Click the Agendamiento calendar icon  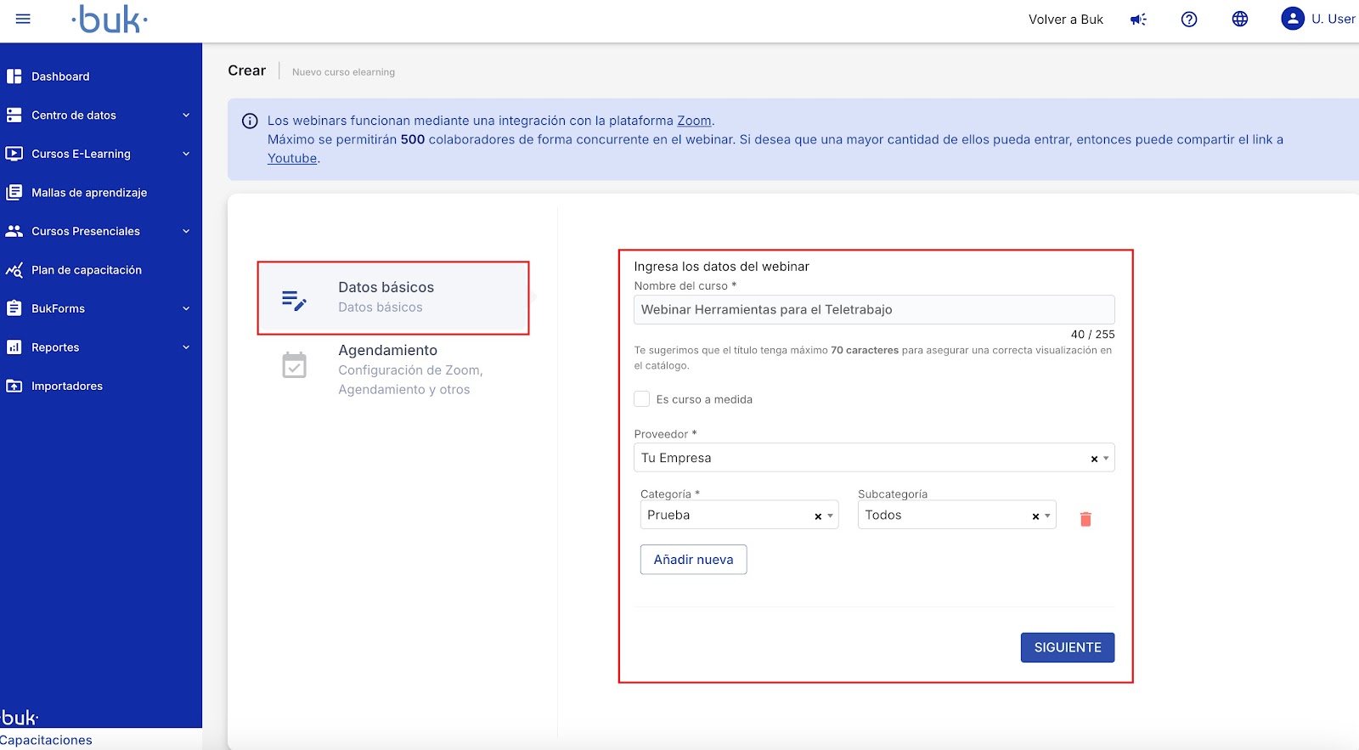[x=294, y=365]
